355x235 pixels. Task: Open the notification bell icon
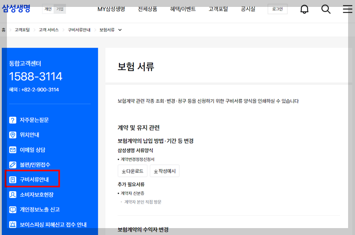304,9
